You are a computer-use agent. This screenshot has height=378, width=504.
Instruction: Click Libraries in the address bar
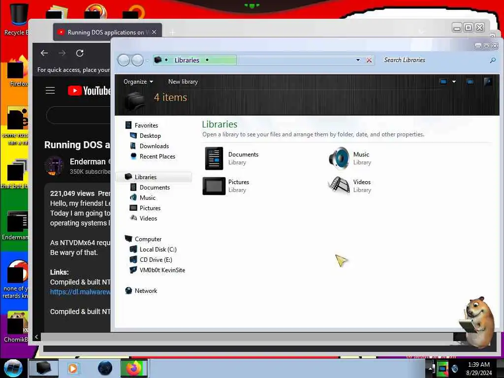(187, 60)
